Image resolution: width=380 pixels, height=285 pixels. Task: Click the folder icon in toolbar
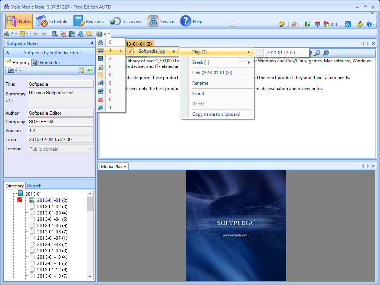(x=89, y=34)
